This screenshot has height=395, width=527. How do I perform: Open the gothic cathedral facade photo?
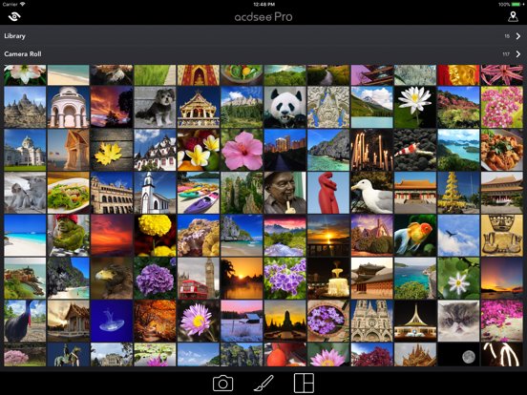click(371, 322)
